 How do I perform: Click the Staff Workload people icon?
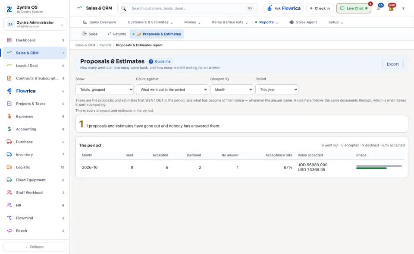coord(9,193)
